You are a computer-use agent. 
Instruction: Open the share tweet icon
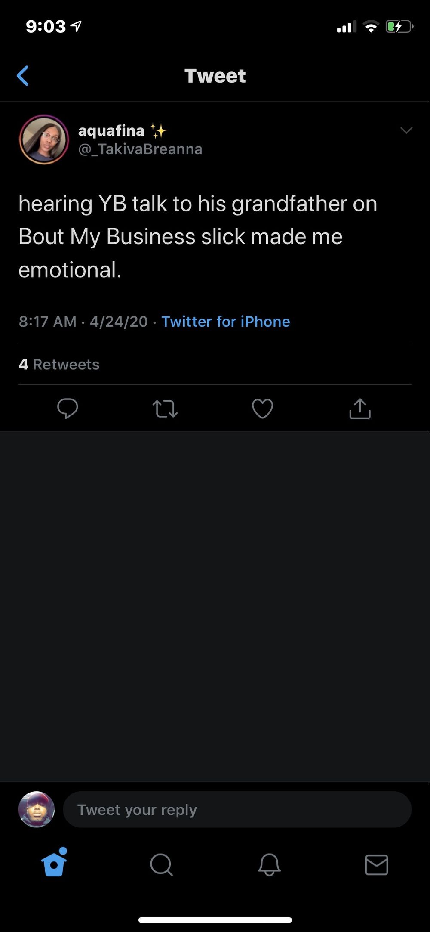click(360, 409)
